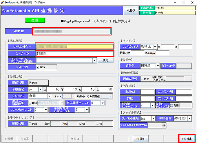Click the シークレットキー input field
Screen dimensions: 197x143
click(x=75, y=47)
